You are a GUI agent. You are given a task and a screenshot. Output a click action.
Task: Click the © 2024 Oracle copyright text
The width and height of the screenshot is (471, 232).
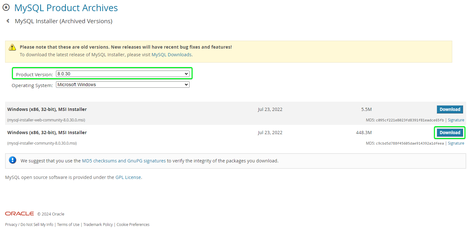click(51, 214)
